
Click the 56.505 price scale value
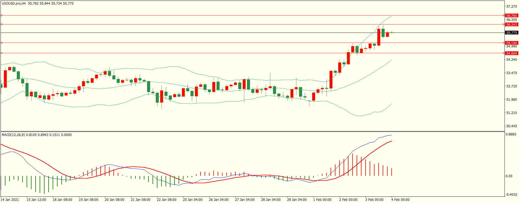pyautogui.click(x=512, y=20)
